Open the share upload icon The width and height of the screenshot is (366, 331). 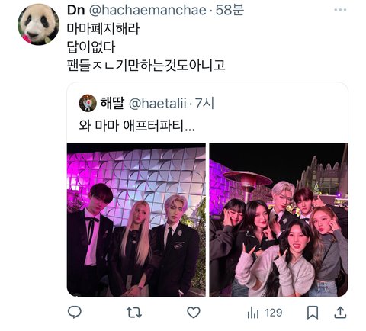(340, 313)
